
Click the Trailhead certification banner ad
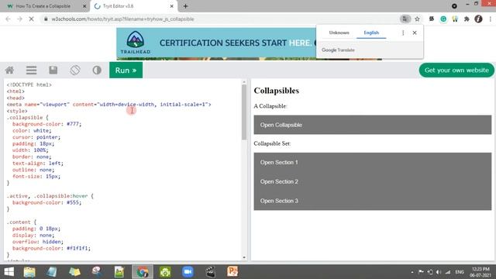[x=216, y=43]
